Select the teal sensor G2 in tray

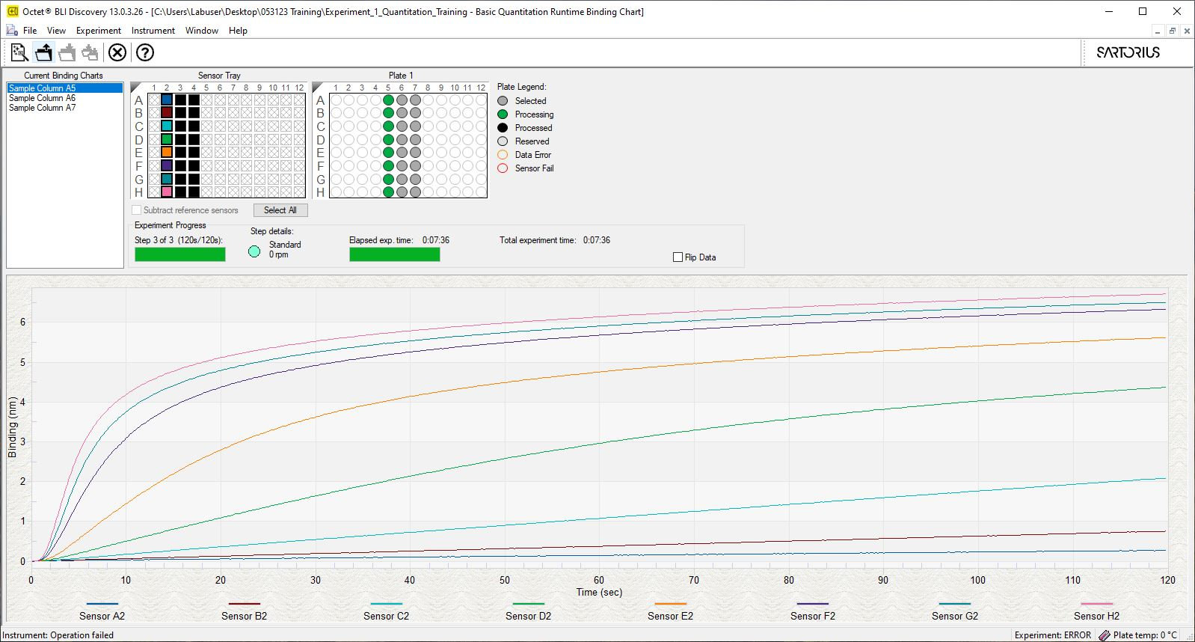pos(167,179)
